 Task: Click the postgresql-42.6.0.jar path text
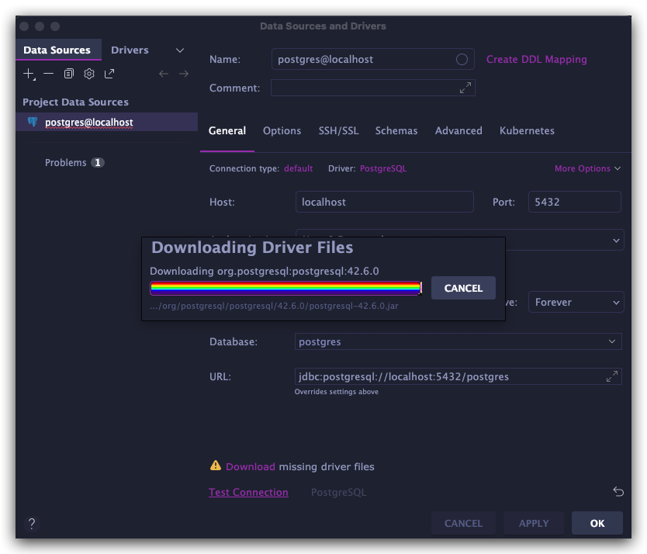(274, 306)
